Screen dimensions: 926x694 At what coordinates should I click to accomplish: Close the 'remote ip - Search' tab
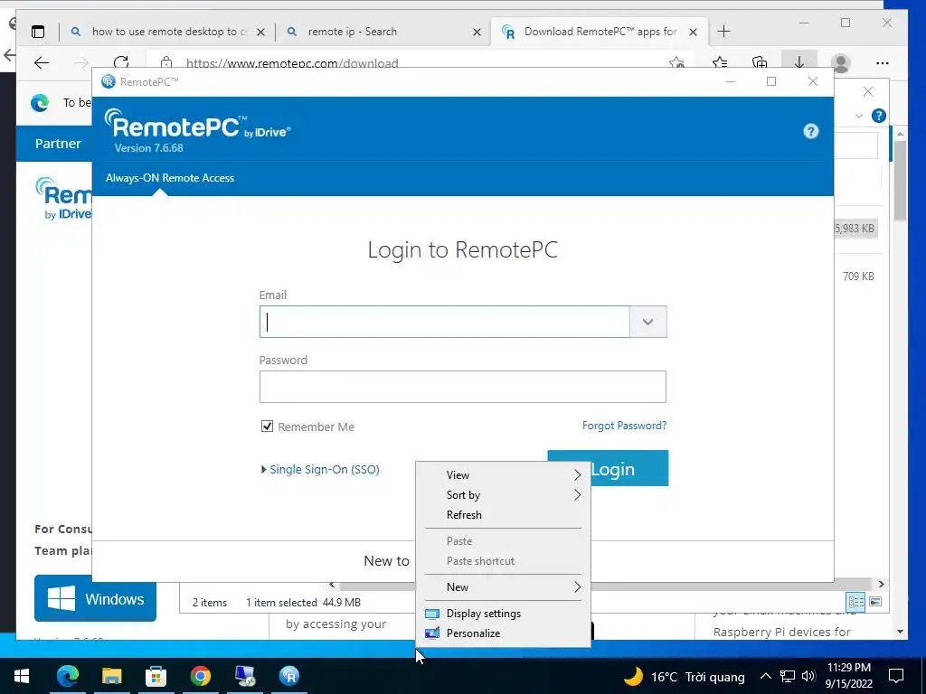477,32
